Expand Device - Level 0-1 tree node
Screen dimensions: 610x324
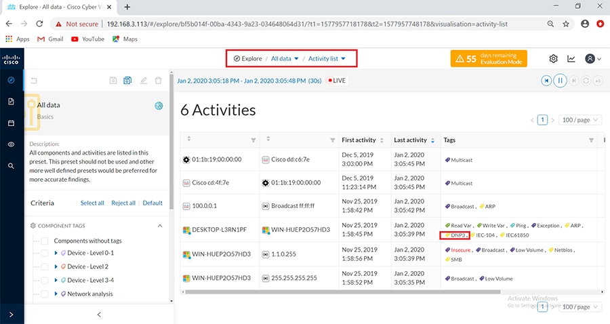pos(56,254)
